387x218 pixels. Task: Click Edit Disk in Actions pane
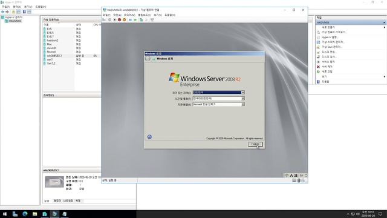[329, 52]
